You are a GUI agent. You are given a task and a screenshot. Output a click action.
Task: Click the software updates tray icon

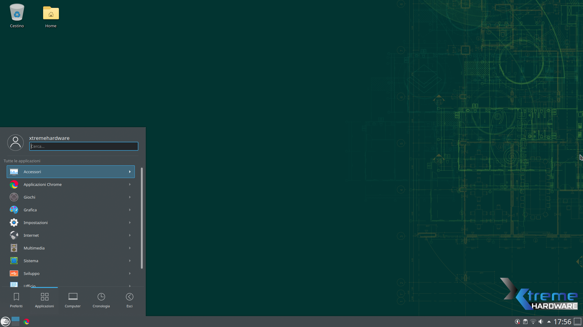coord(517,322)
